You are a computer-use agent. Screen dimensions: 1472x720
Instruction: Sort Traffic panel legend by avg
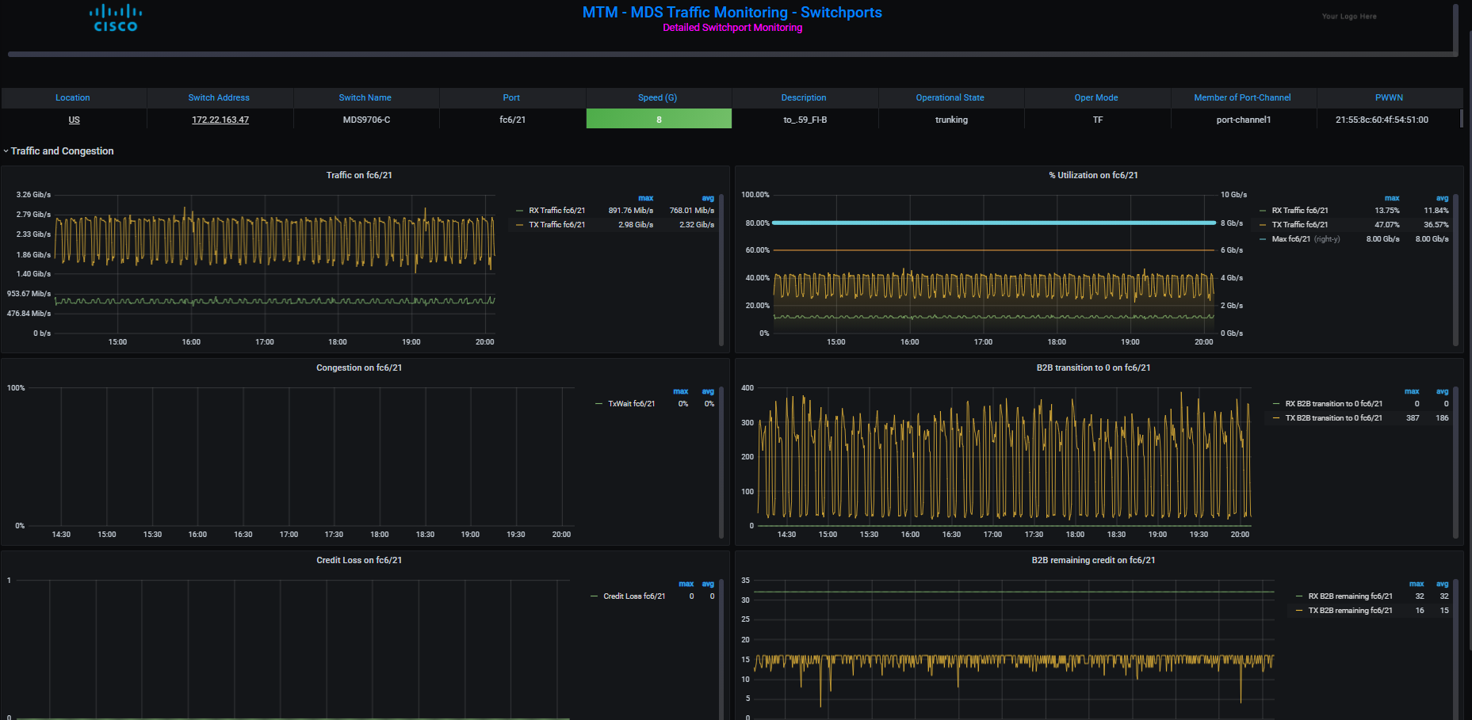point(708,198)
